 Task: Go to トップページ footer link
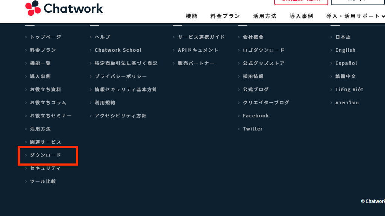click(x=45, y=37)
